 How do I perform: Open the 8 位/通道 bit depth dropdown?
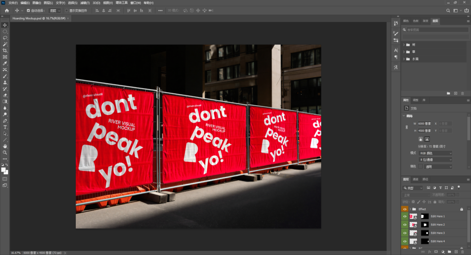click(x=435, y=160)
